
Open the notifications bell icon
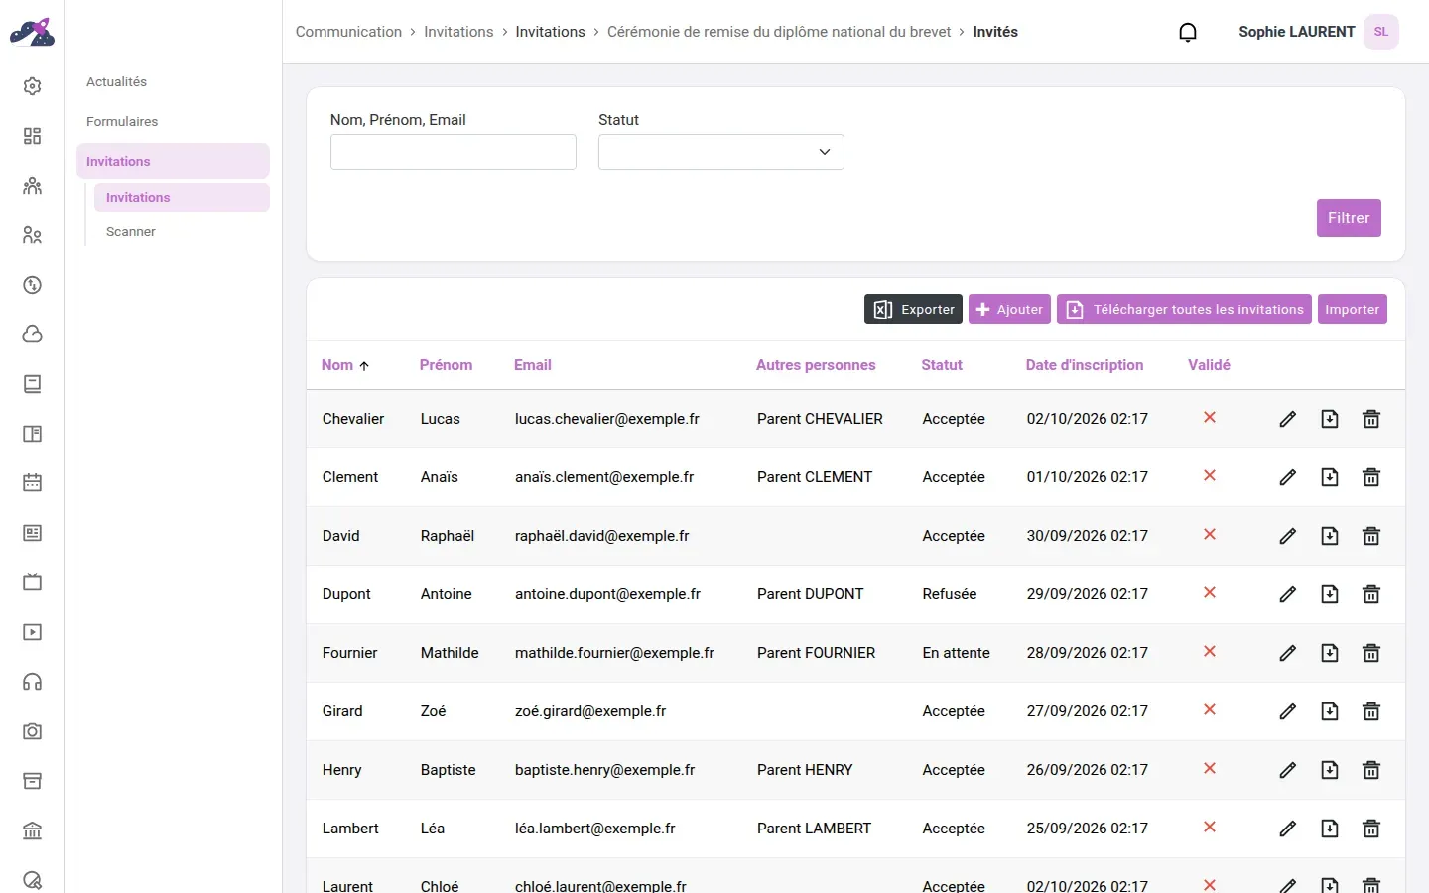(1187, 32)
